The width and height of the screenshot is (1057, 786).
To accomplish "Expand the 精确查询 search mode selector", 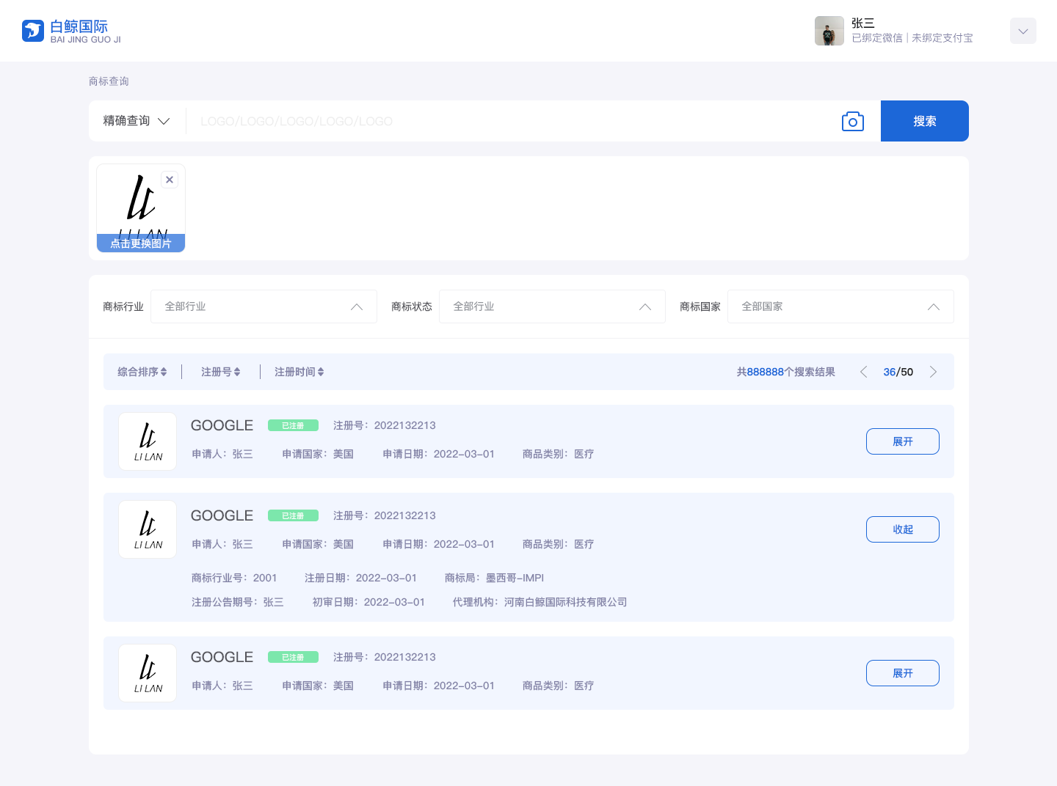I will pos(136,121).
